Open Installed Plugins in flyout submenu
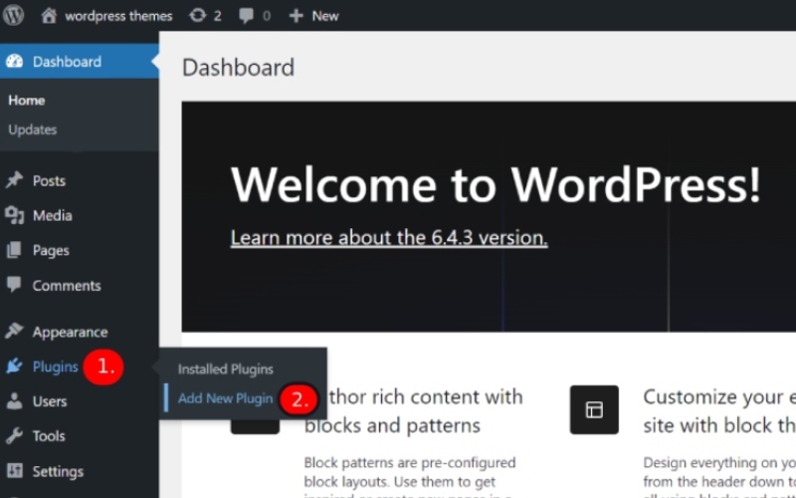The width and height of the screenshot is (796, 498). tap(225, 369)
